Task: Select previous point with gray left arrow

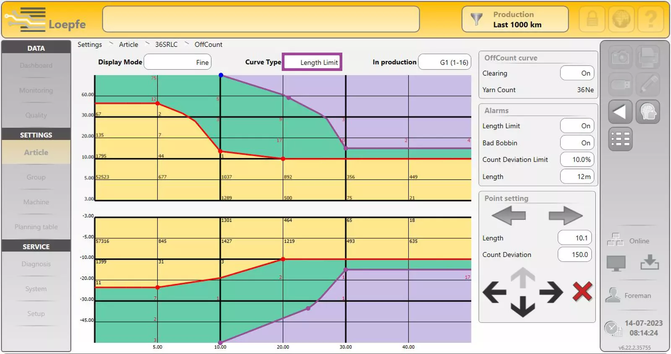Action: tap(509, 216)
